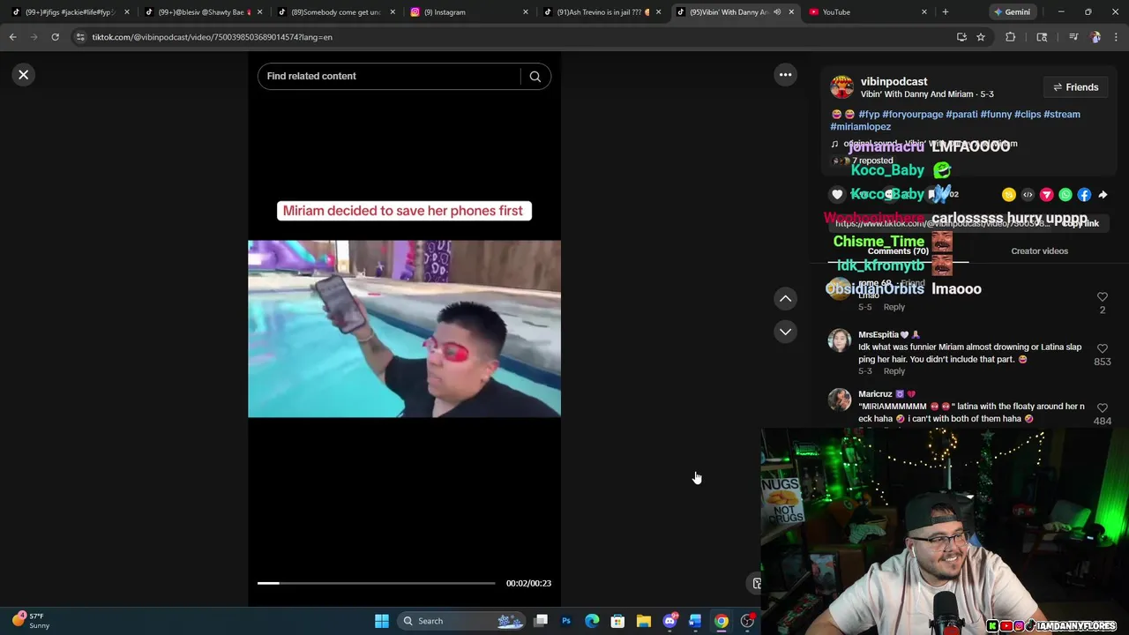Switch to 'Somebody come get unc' tab

(335, 12)
